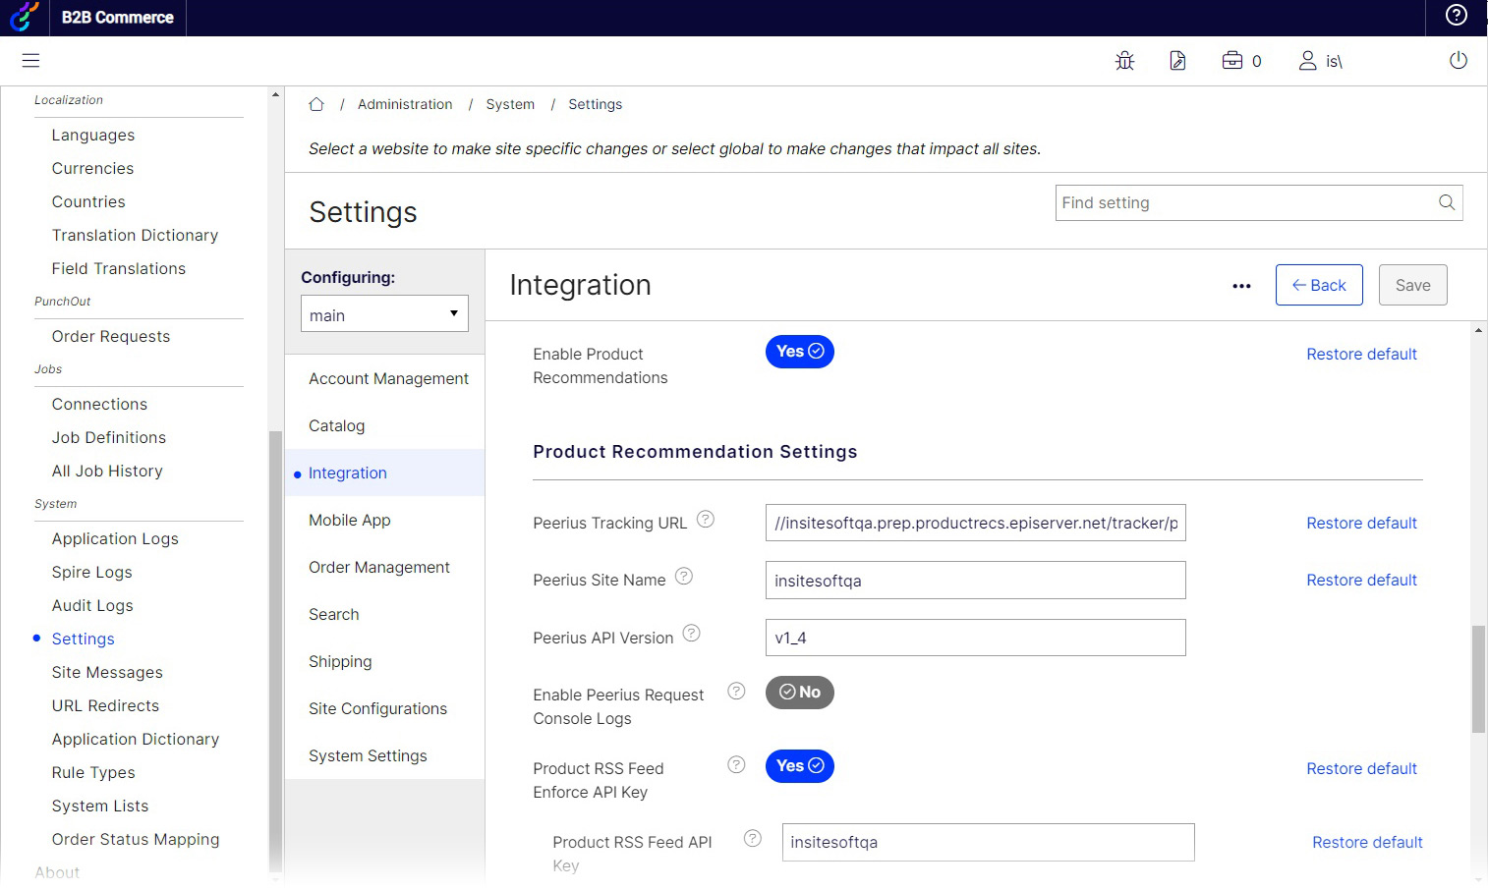Disable Product Recommendations toggle
1488x890 pixels.
pos(799,351)
